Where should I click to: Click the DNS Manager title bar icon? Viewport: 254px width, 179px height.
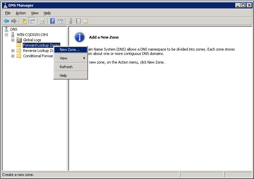click(x=5, y=5)
